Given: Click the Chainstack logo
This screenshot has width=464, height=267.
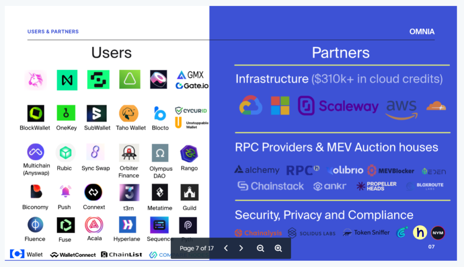Looking at the screenshot, I should point(271,186).
